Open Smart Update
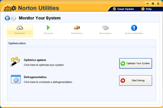This screenshot has width=163, height=108. (x=123, y=9)
